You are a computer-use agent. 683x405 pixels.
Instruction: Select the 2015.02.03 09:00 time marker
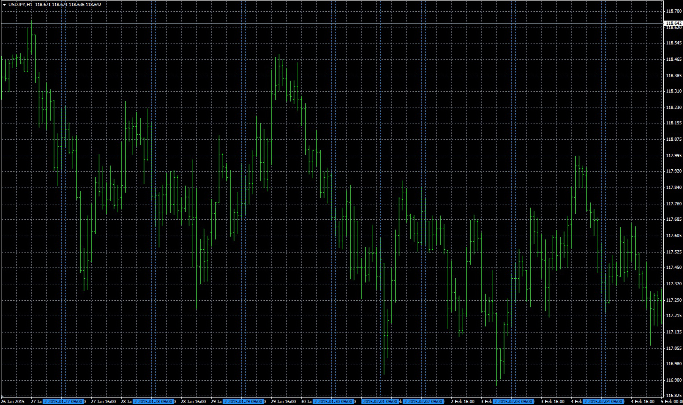coord(513,401)
